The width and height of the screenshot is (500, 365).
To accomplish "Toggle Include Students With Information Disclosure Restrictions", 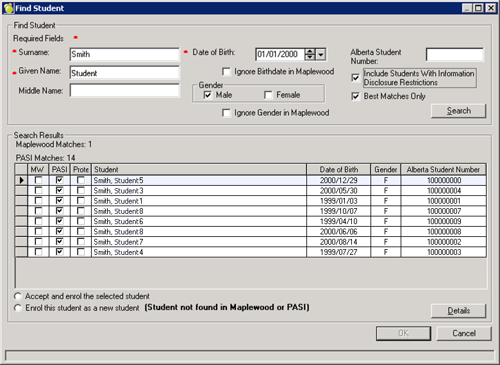I will 356,78.
